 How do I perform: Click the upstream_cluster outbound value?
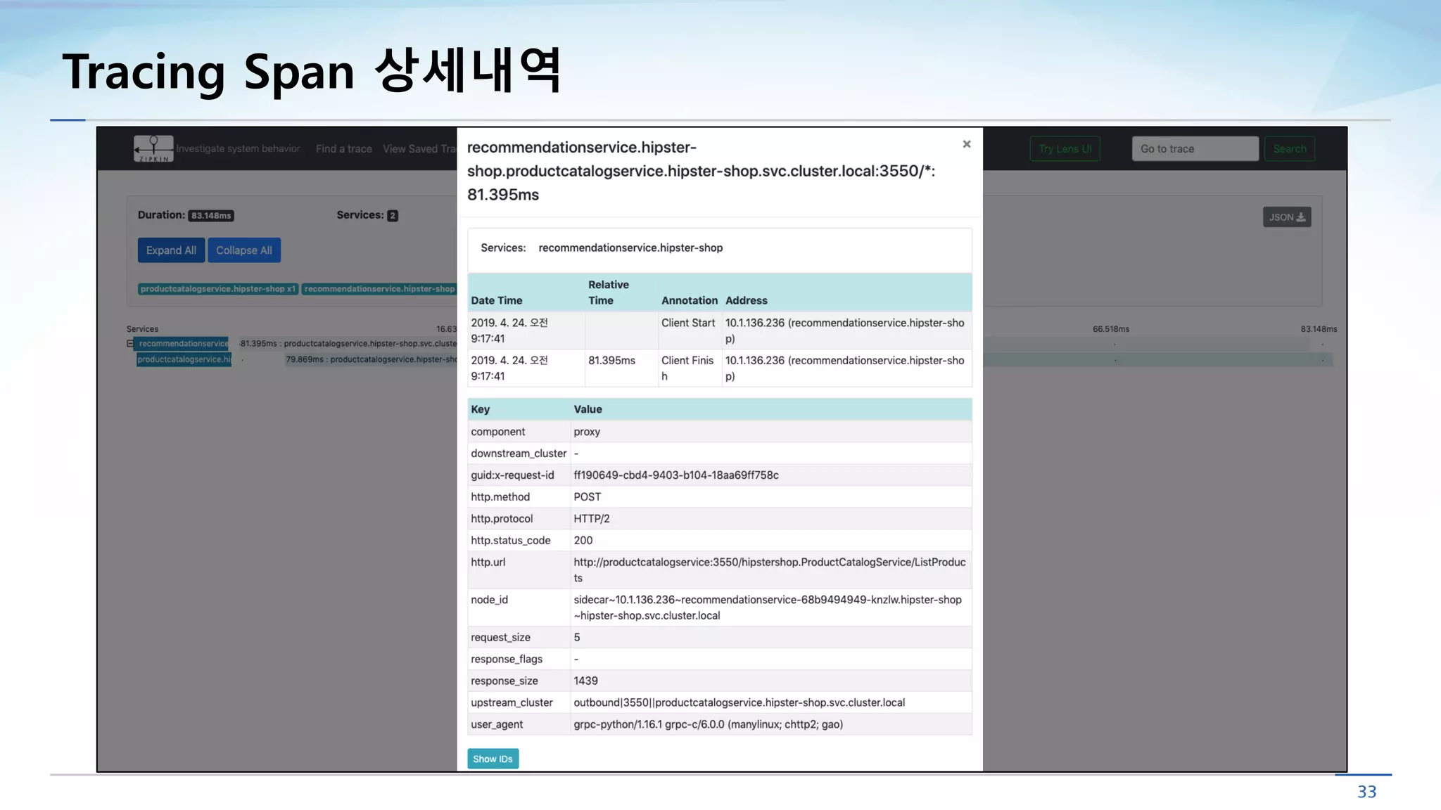pos(739,703)
